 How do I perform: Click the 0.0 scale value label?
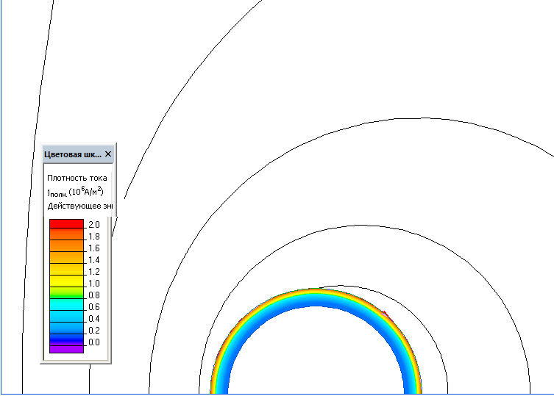click(x=93, y=342)
